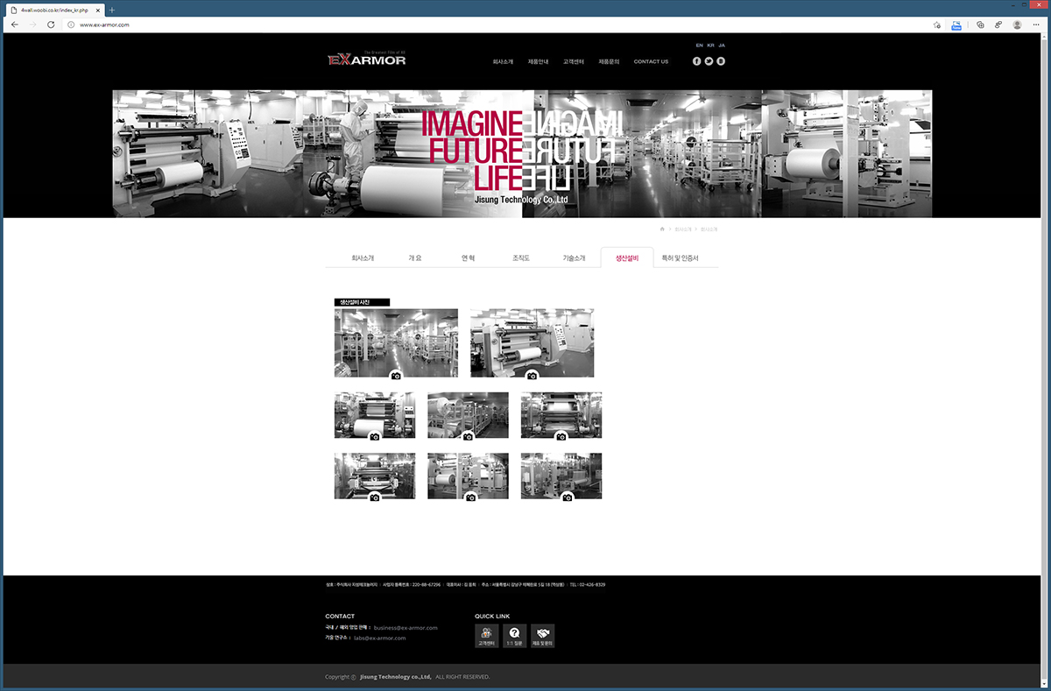The height and width of the screenshot is (691, 1051).
Task: Open the Twitter social icon in header
Action: click(x=709, y=61)
